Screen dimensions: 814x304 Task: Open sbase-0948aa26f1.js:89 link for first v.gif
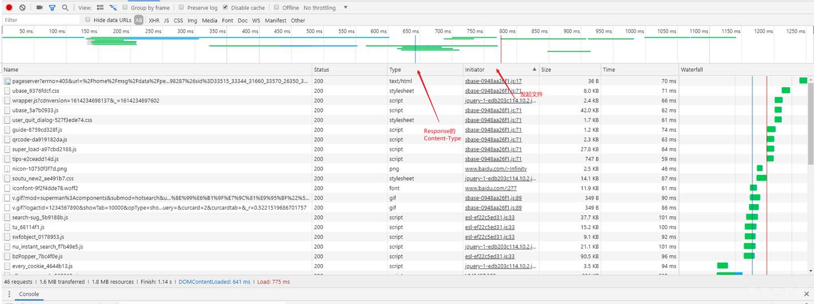(493, 198)
